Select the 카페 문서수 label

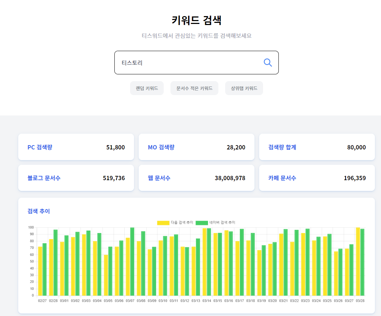pos(282,178)
